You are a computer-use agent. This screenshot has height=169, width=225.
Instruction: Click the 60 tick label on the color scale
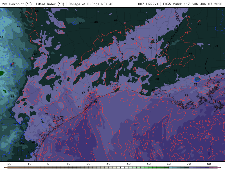point(169,164)
